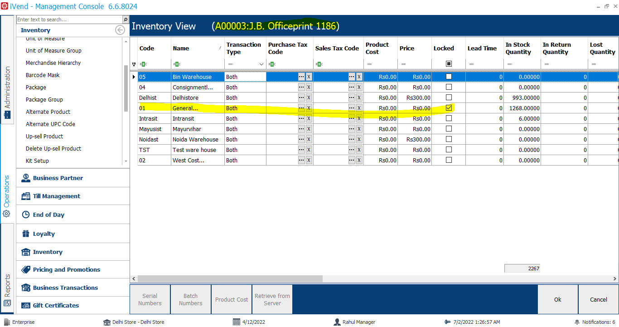Viewport: 619px width, 327px height.
Task: Click the Locked column filter checkbox
Action: tap(449, 64)
